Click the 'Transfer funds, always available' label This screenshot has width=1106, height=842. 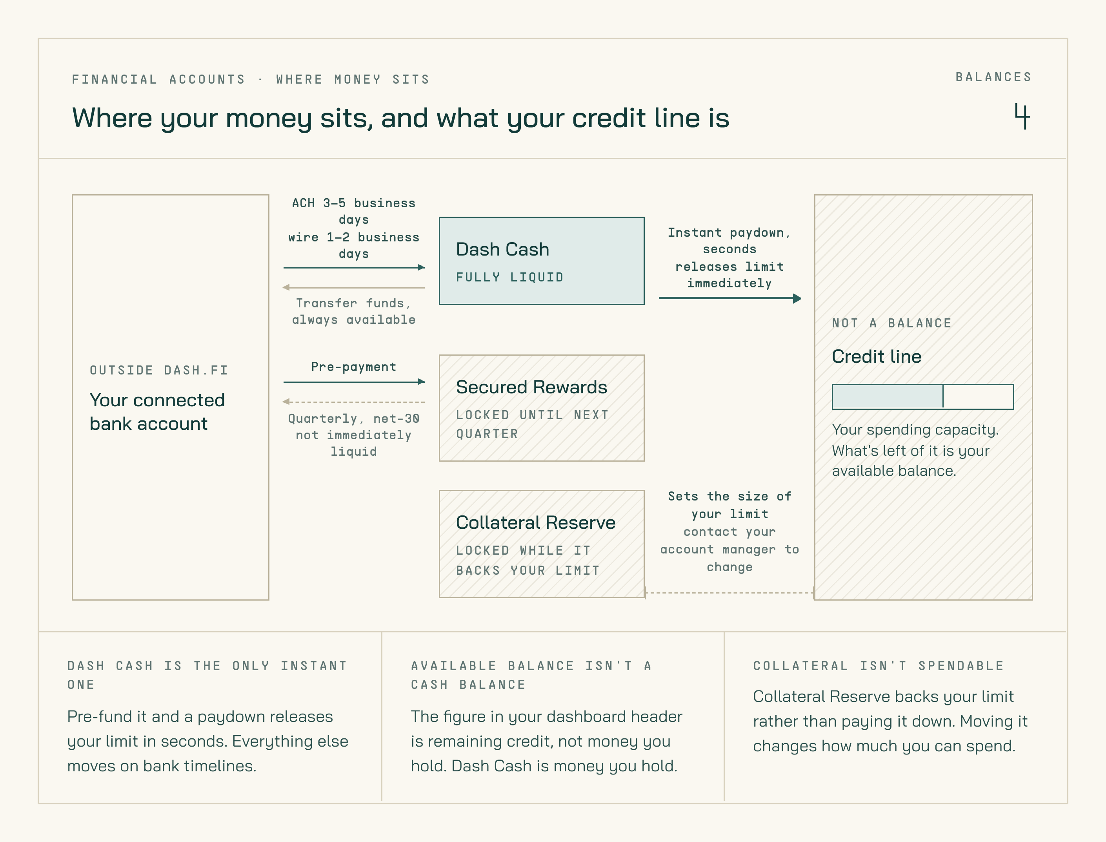pos(353,311)
